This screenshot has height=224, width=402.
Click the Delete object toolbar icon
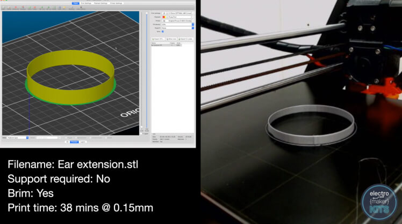point(10,8)
